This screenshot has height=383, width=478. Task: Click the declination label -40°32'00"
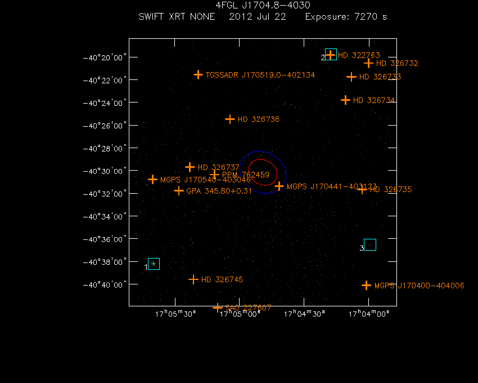coord(105,194)
